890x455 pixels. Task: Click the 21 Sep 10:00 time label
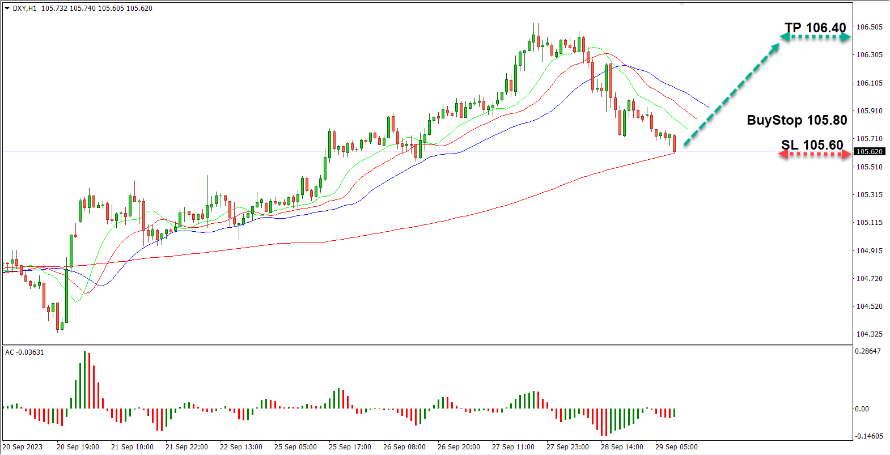click(x=132, y=447)
